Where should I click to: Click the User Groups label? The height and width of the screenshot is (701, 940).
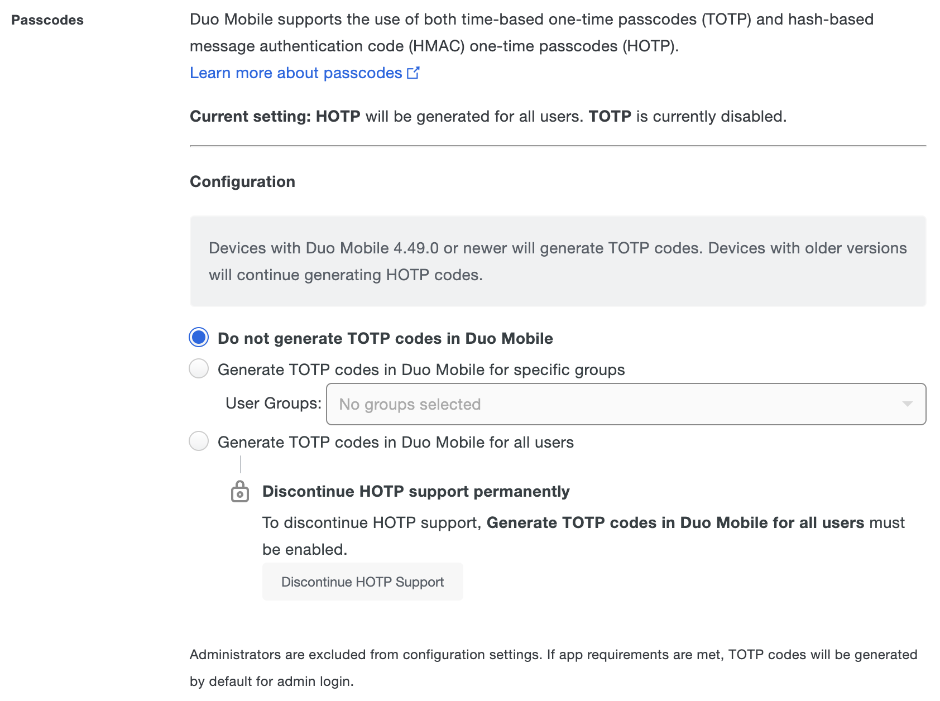coord(273,403)
